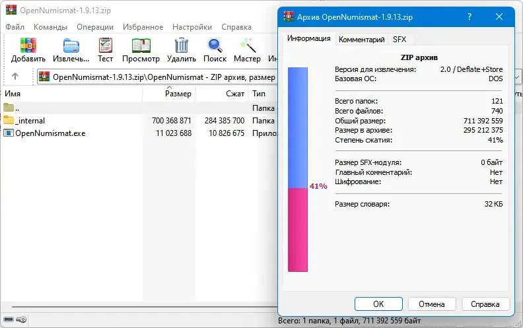Click the Извлечь (Extract) toolbar icon
The image size is (523, 328).
click(x=71, y=45)
